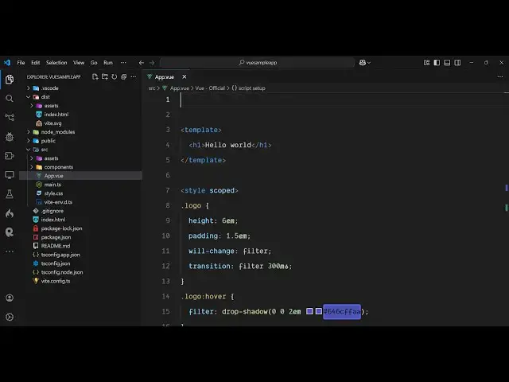Click the Vue - Official breadcrumb
This screenshot has width=509, height=382.
(x=210, y=88)
